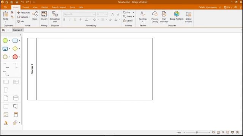243x136 pixels.
Task: Select the Milestone shape in palette
Action: (6, 90)
